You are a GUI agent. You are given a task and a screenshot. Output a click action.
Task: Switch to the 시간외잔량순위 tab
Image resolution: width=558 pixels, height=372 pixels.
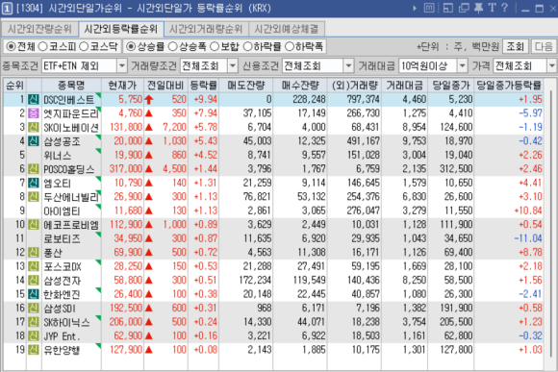(x=39, y=29)
